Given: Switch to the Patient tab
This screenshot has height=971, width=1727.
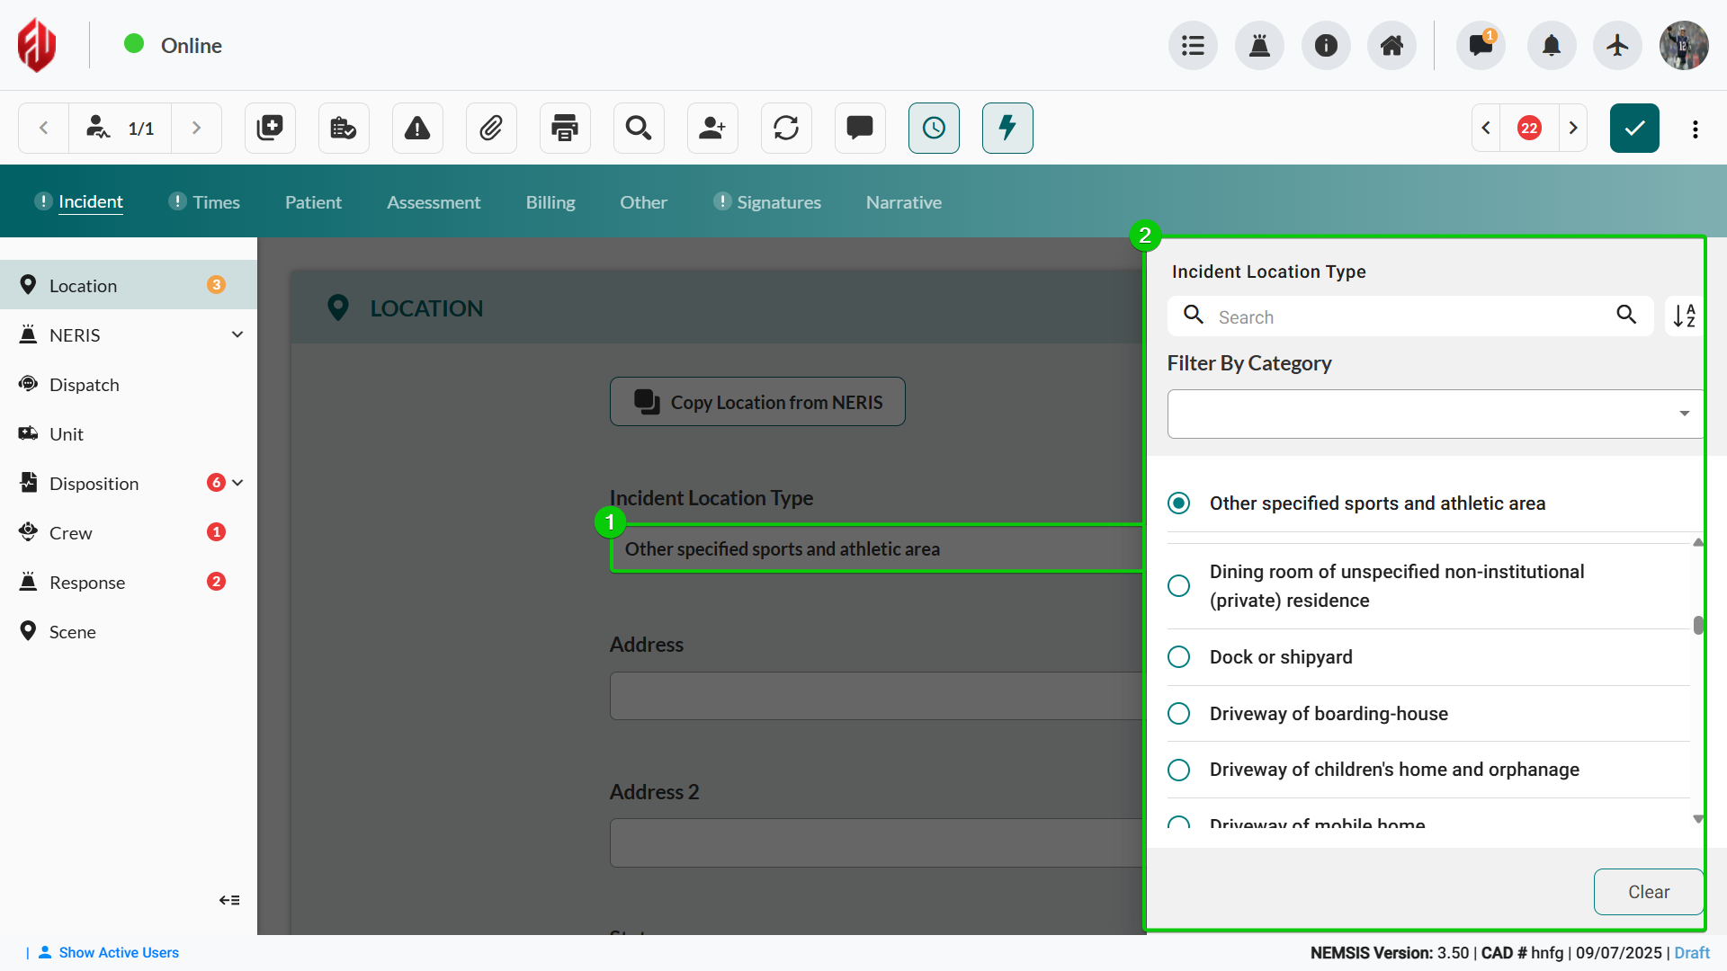Looking at the screenshot, I should (x=313, y=202).
